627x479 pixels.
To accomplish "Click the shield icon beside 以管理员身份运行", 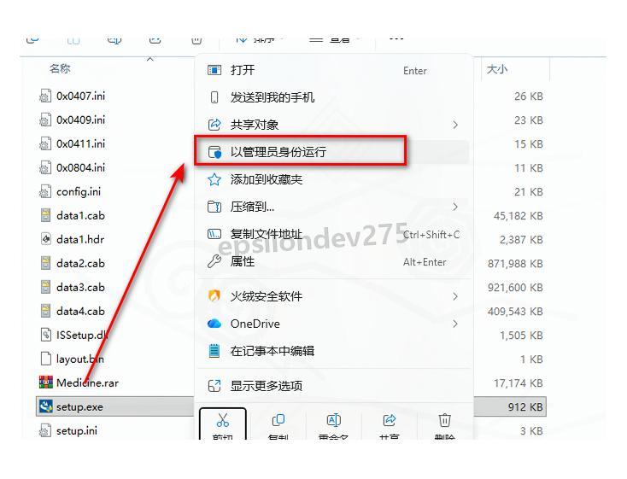I will coord(214,152).
